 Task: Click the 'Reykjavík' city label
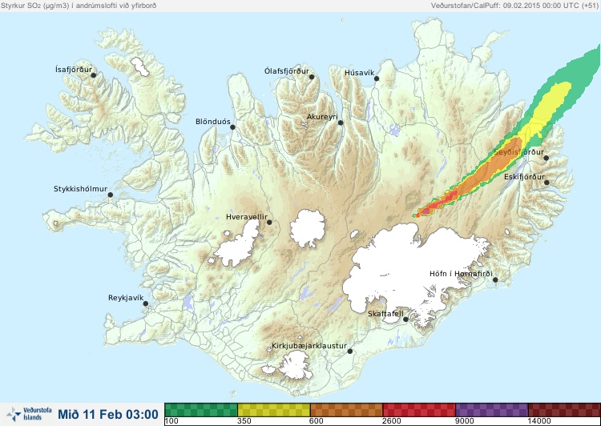coord(126,298)
